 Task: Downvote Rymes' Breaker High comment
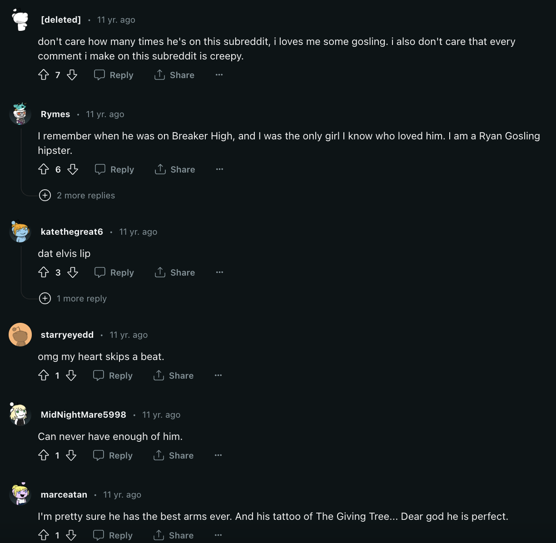click(73, 169)
